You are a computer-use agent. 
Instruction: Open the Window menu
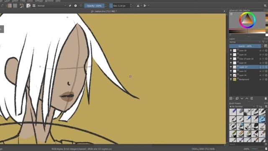tap(49, 1)
